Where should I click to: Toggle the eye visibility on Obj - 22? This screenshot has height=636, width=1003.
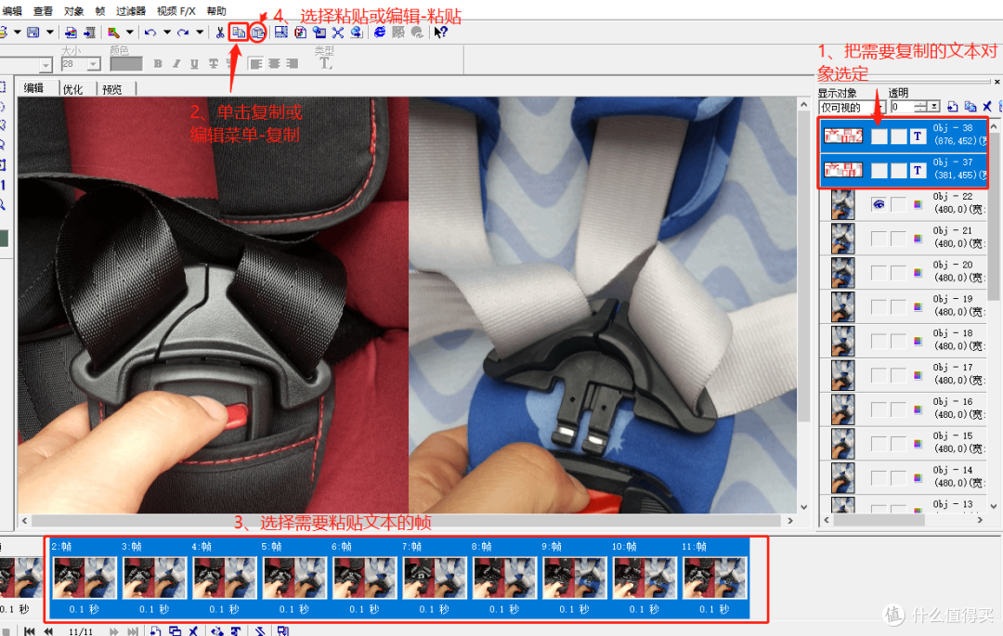(879, 204)
